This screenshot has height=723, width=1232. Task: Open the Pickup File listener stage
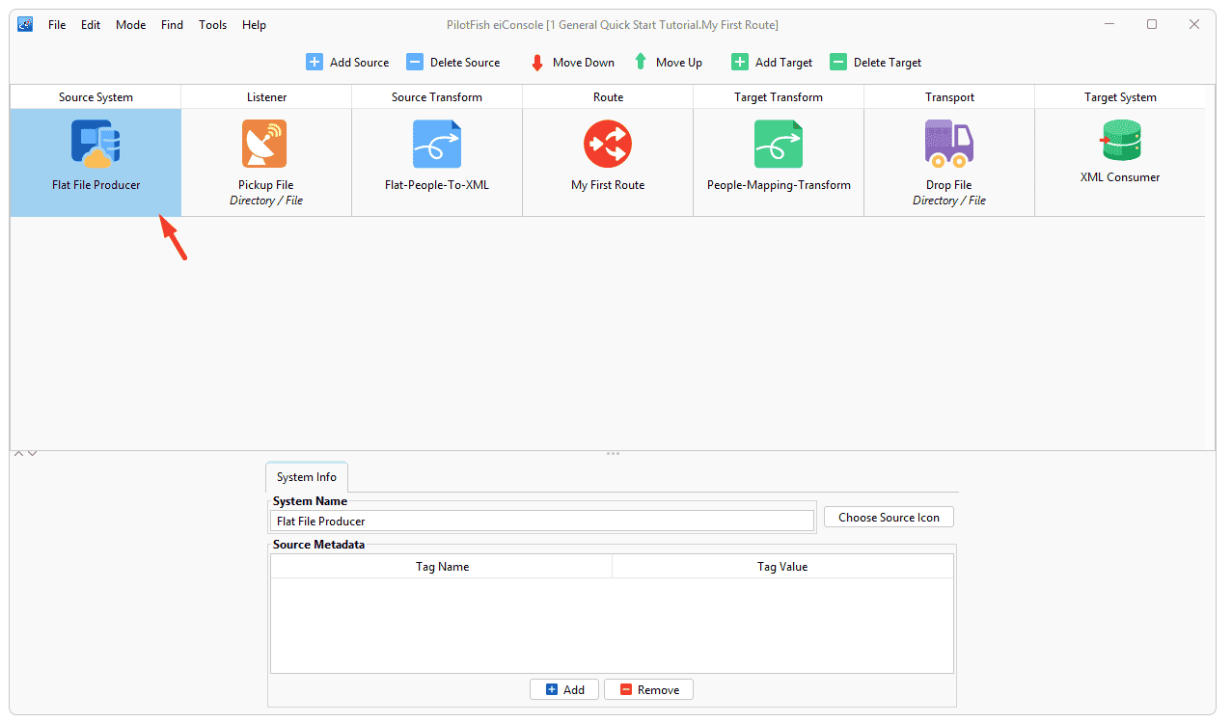(265, 162)
